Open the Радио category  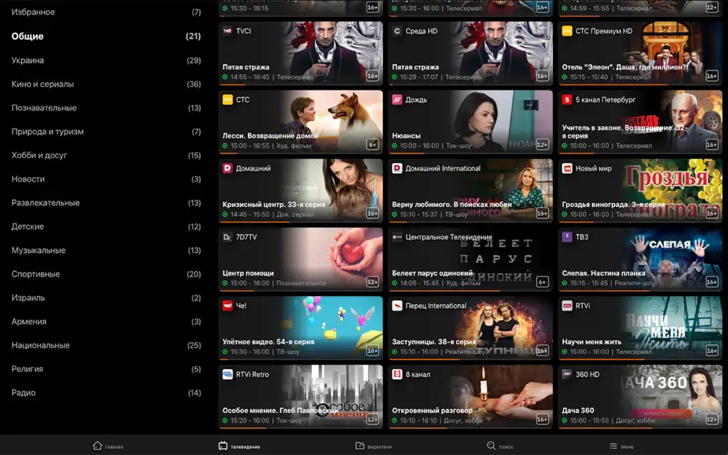(x=106, y=393)
